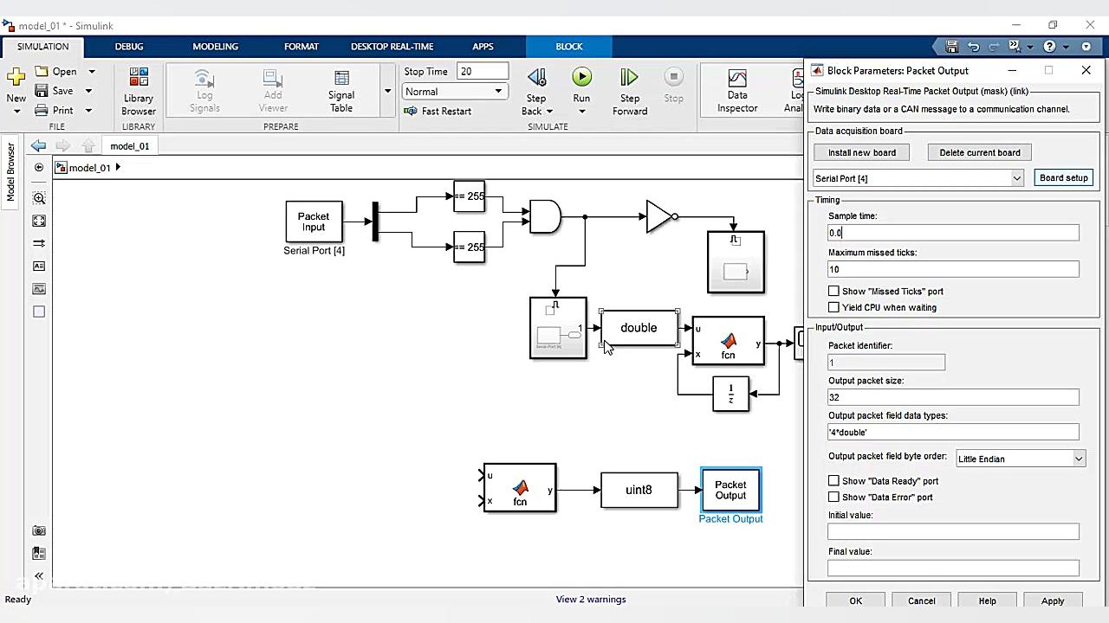
Task: Click the Stop Time input field
Action: [483, 72]
